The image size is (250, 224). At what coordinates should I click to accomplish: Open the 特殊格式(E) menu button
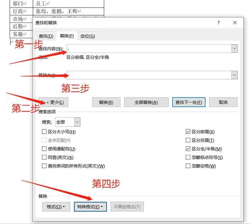pyautogui.click(x=90, y=207)
